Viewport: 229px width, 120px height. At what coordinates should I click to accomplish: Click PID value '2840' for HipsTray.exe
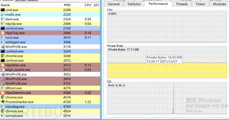pos(67,33)
